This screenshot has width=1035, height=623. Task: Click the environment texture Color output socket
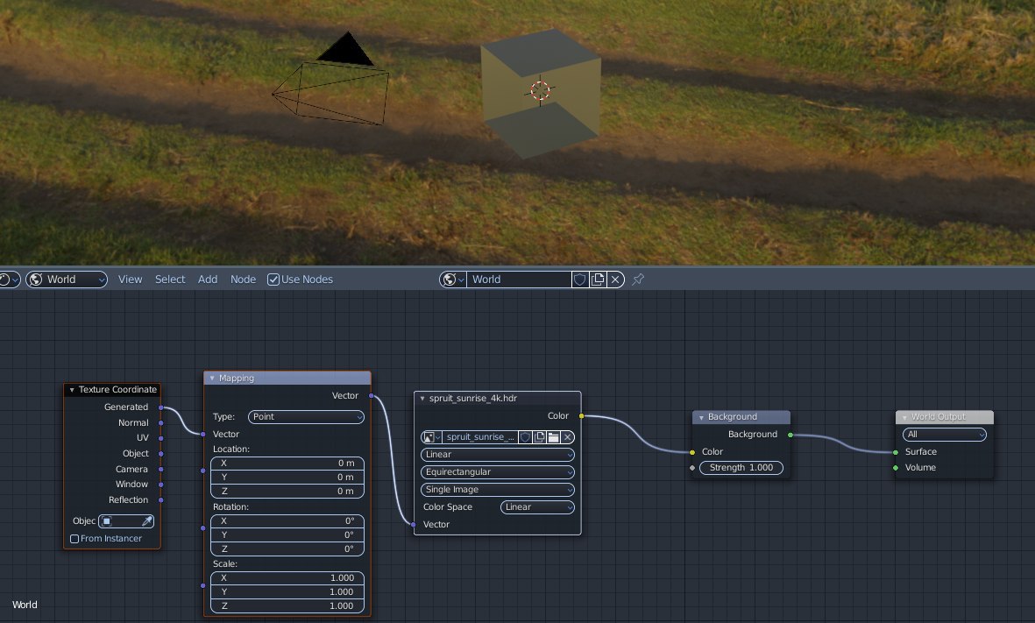[x=582, y=416]
